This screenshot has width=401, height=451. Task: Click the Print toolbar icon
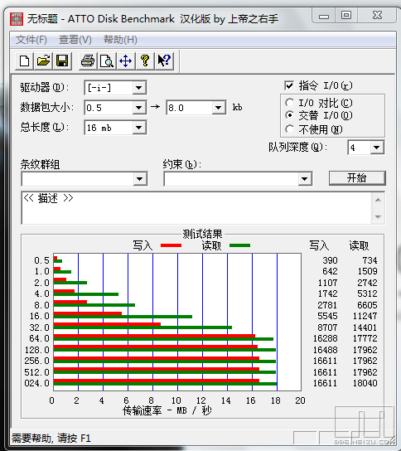click(x=88, y=61)
